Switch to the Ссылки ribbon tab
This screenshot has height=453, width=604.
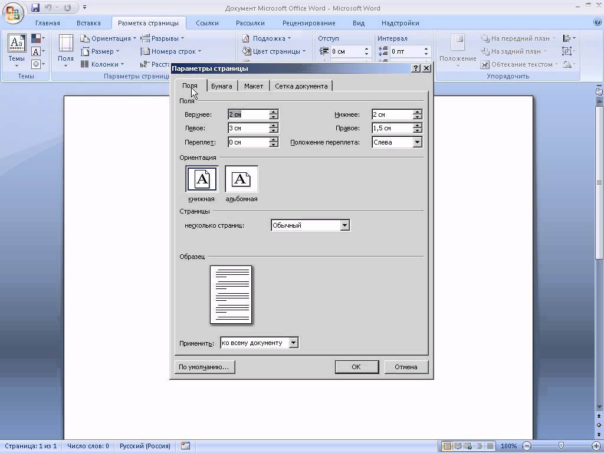pyautogui.click(x=207, y=23)
